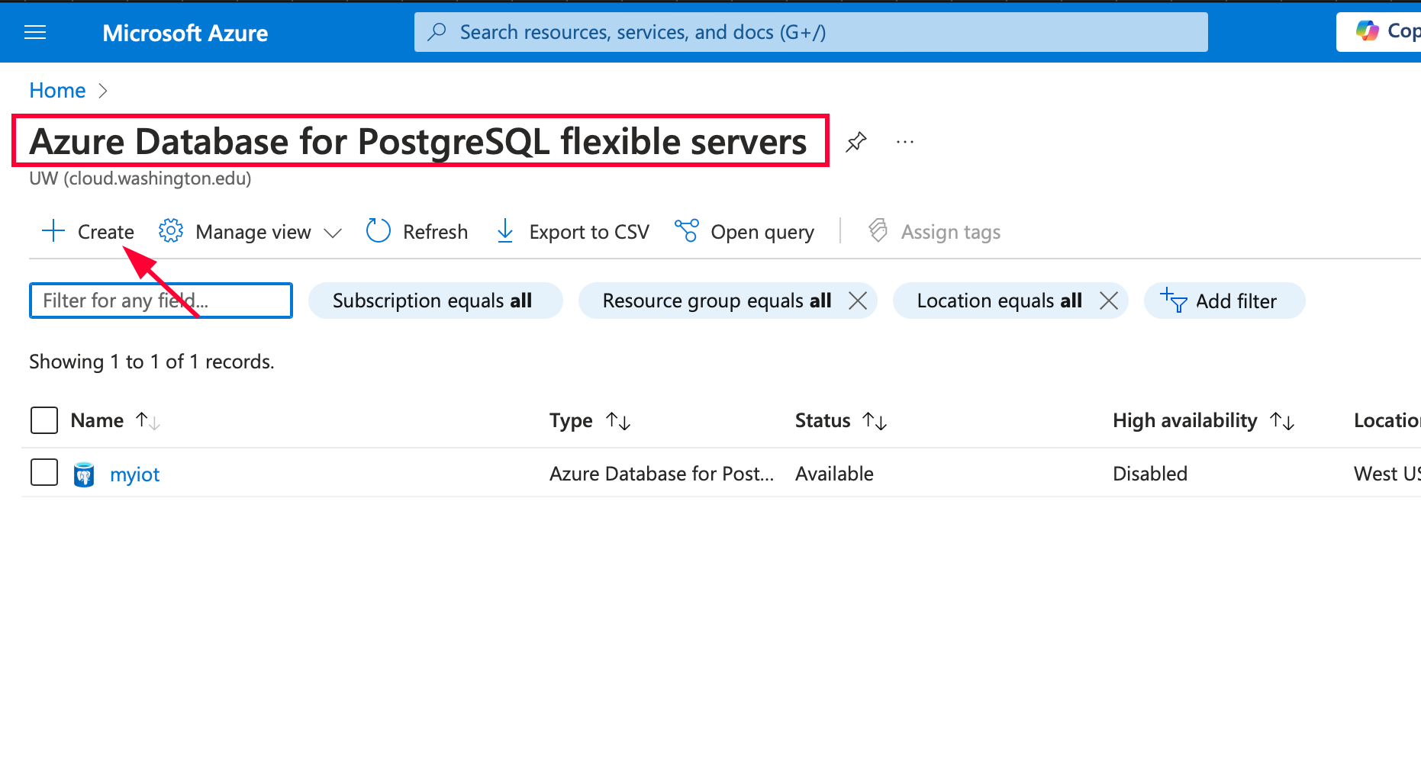
Task: Open the Location equals all filter
Action: coord(999,301)
